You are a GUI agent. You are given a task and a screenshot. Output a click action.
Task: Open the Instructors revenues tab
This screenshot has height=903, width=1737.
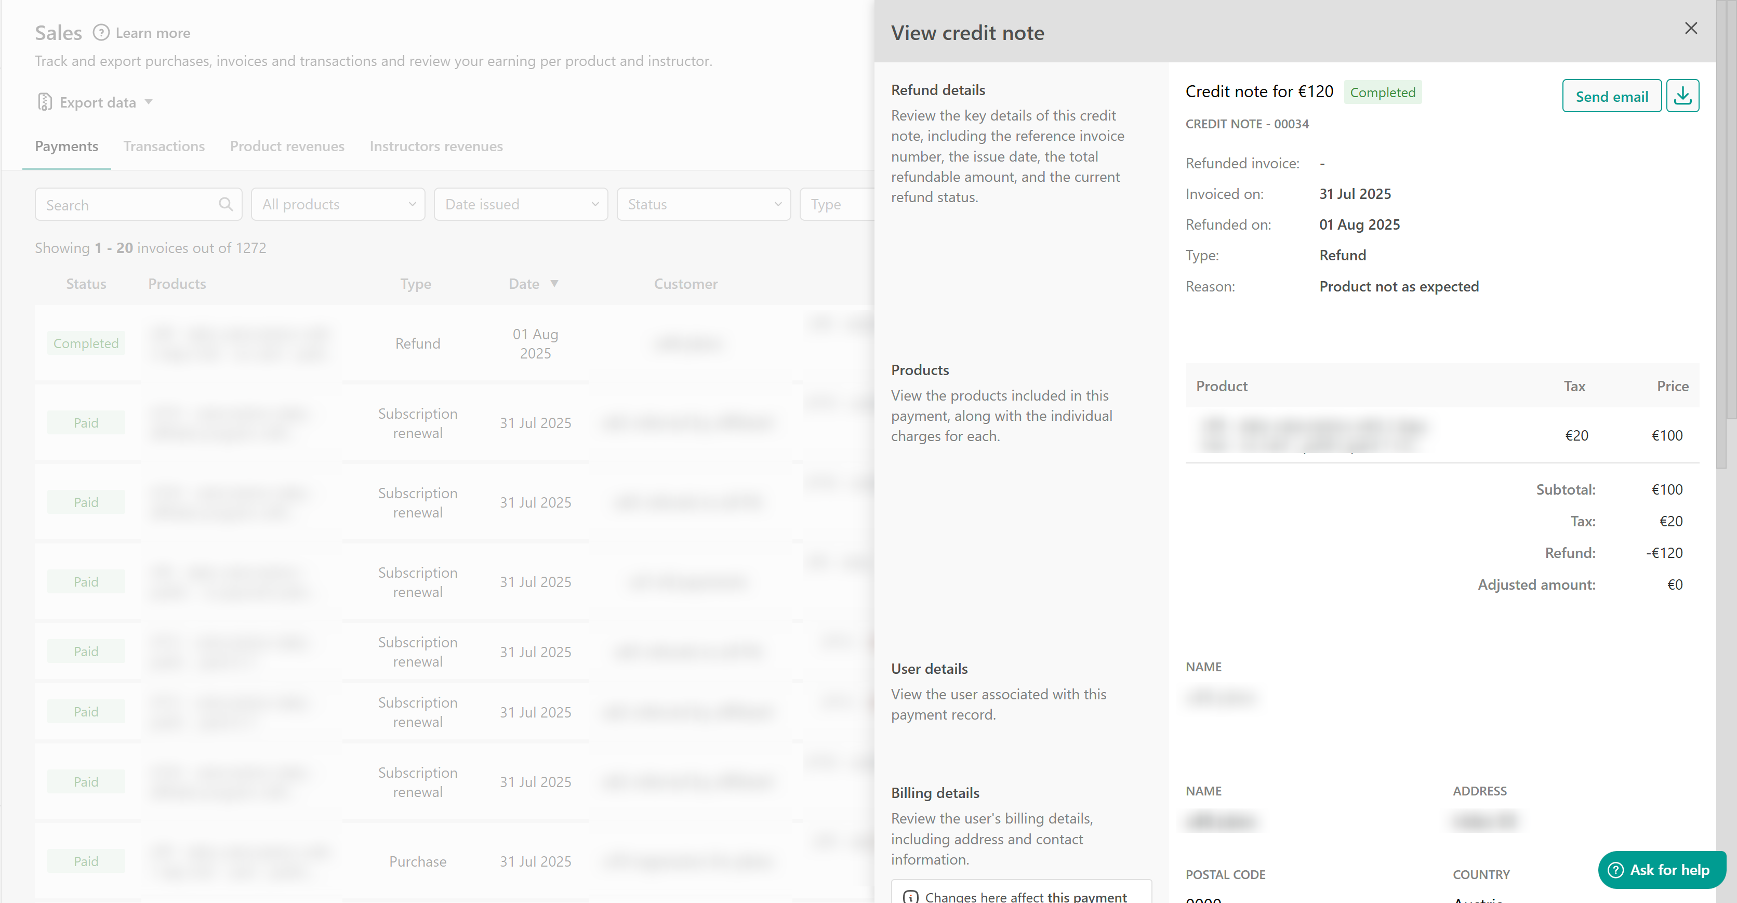435,147
